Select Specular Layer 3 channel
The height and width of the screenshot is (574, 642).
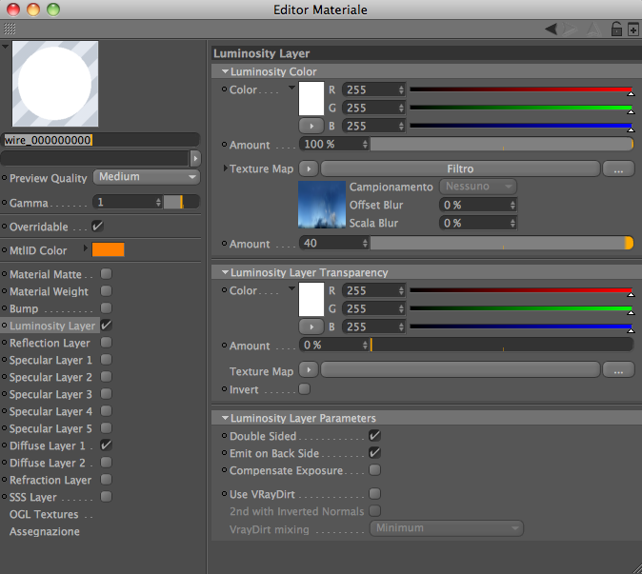click(x=50, y=394)
